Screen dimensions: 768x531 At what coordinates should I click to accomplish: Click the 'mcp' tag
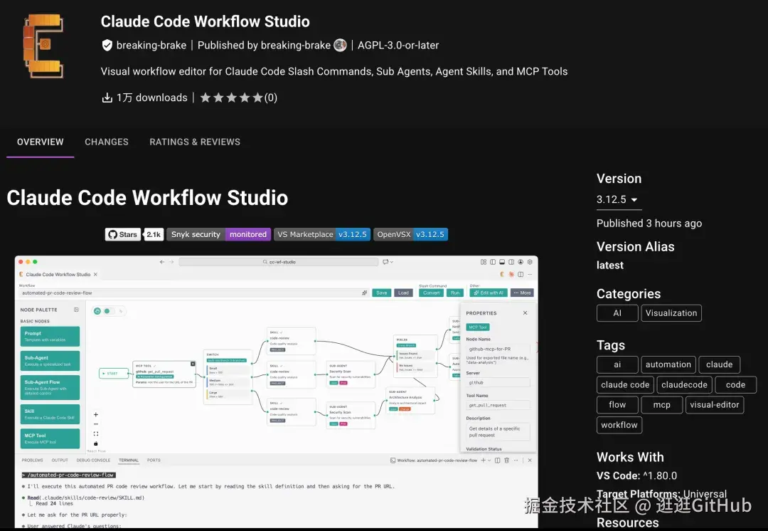pyautogui.click(x=662, y=404)
